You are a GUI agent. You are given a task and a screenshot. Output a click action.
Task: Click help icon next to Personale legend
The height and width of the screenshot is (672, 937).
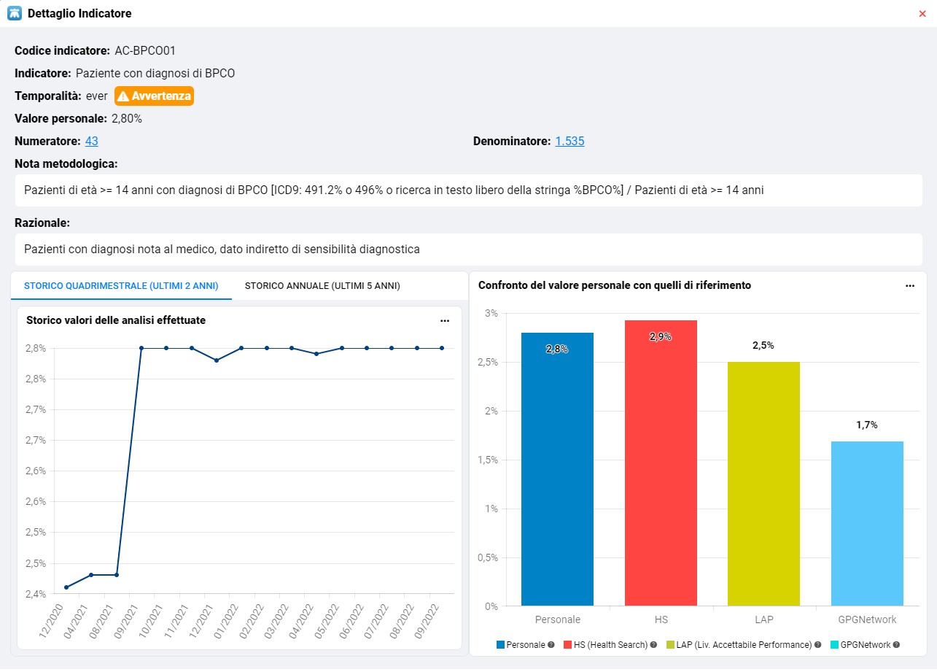[551, 645]
